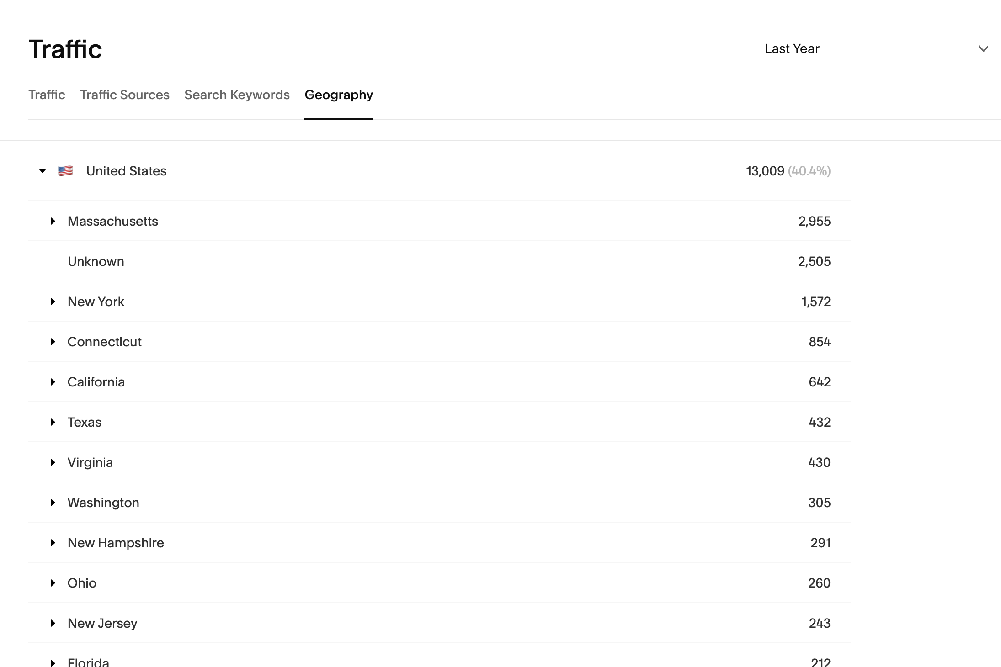Click the United States flag icon
The height and width of the screenshot is (667, 1001).
tap(65, 171)
